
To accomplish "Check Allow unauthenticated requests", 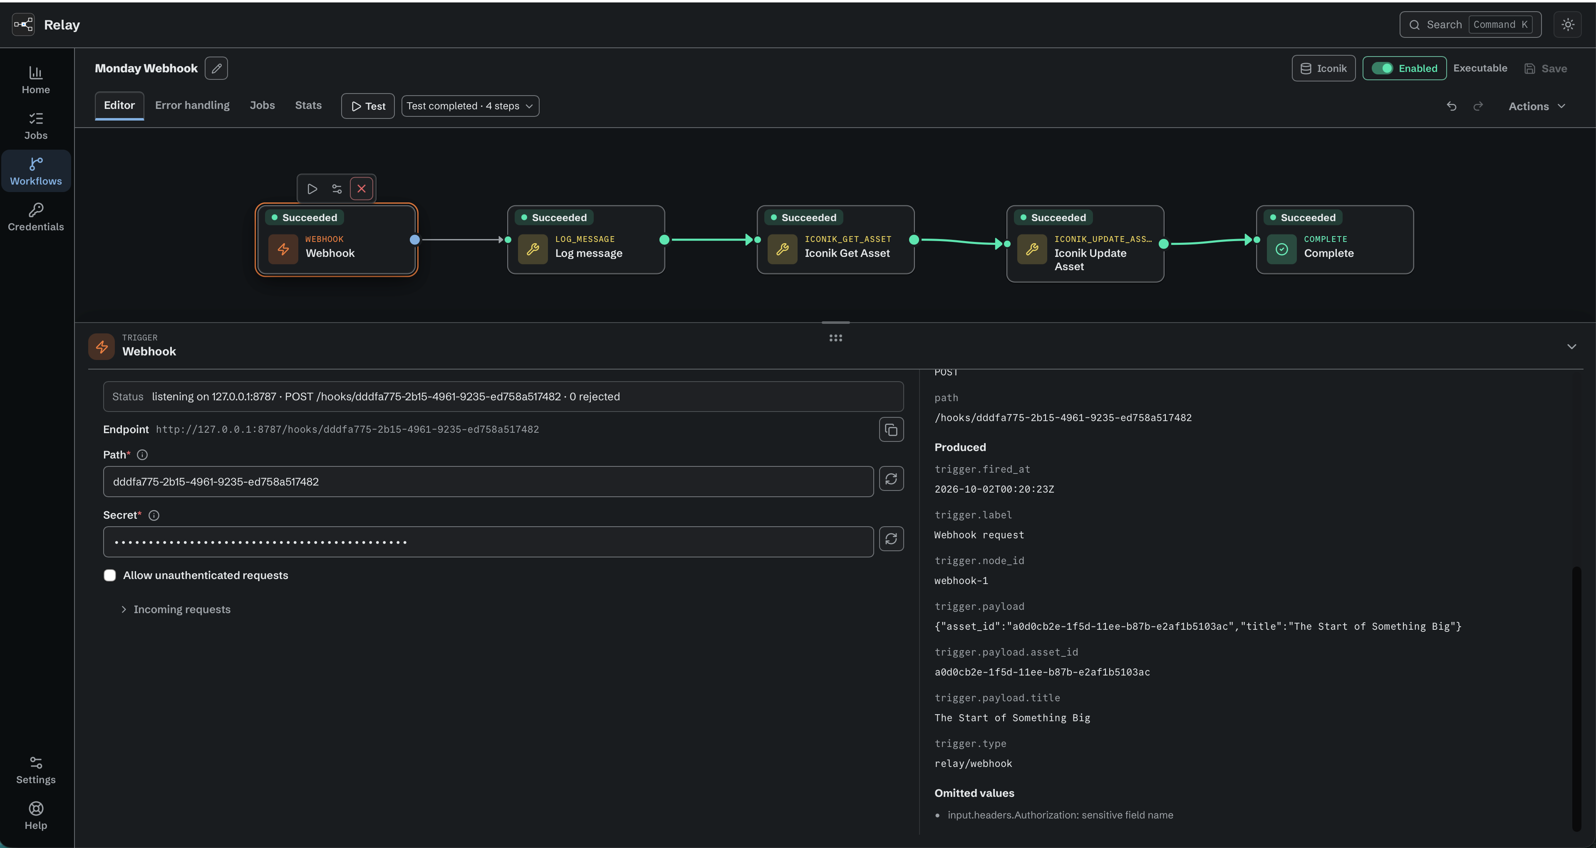I will pyautogui.click(x=110, y=575).
